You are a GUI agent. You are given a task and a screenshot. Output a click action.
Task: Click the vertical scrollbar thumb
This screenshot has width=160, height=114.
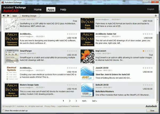click(x=157, y=67)
